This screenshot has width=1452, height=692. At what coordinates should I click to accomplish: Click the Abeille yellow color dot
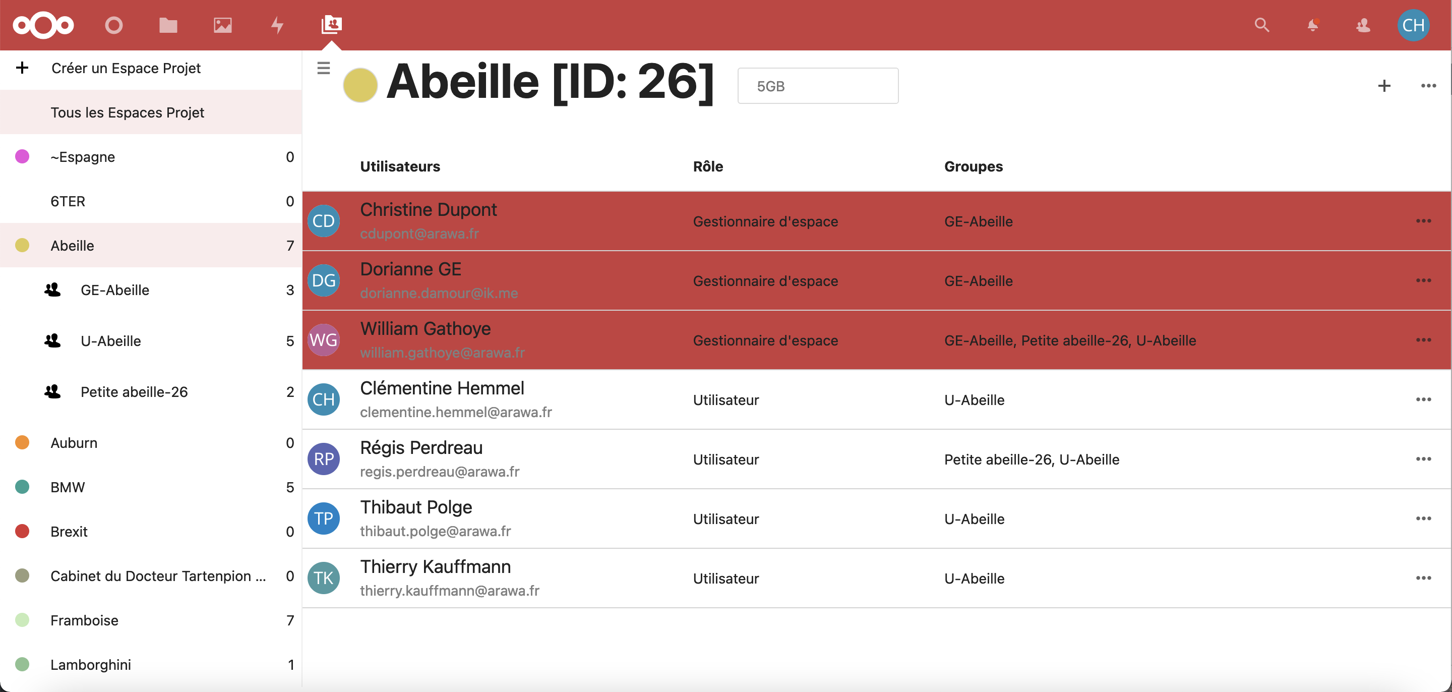[360, 85]
